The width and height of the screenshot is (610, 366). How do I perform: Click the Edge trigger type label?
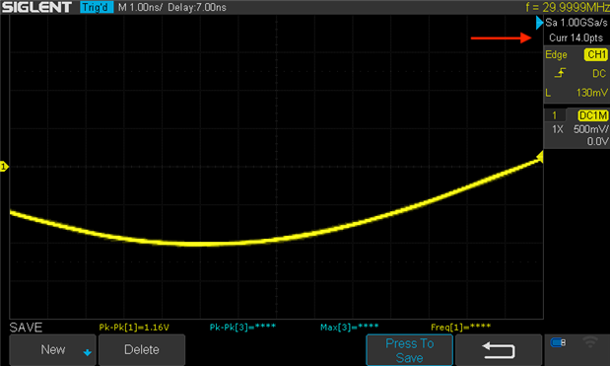[x=556, y=54]
